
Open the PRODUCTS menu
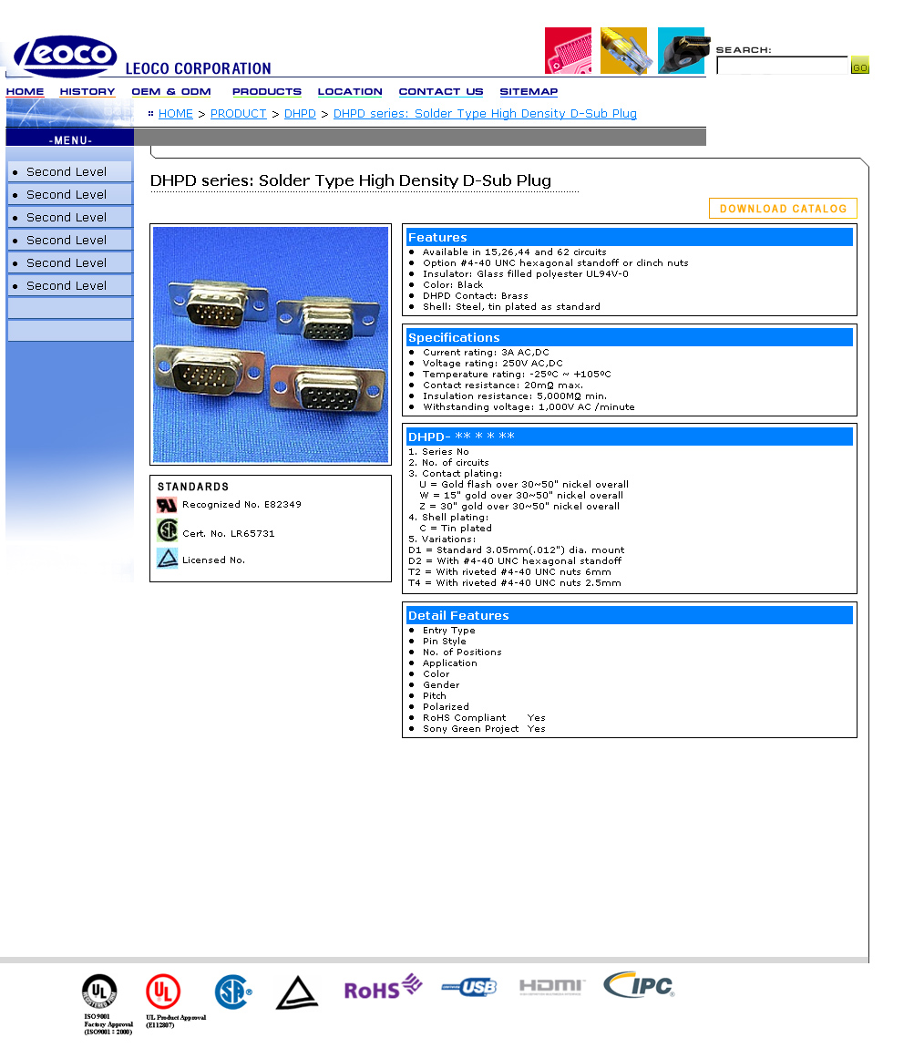tap(266, 91)
